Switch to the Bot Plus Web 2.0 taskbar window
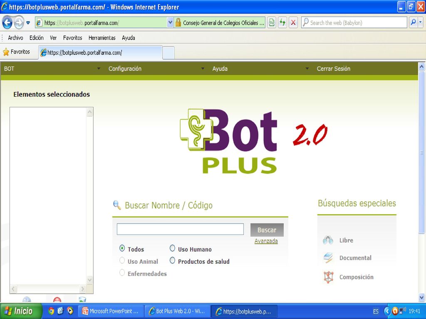 coord(177,311)
